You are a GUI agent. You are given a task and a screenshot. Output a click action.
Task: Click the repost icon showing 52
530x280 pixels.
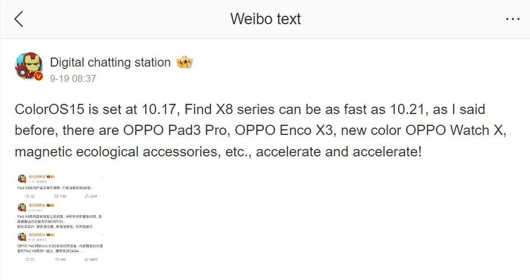(x=27, y=196)
